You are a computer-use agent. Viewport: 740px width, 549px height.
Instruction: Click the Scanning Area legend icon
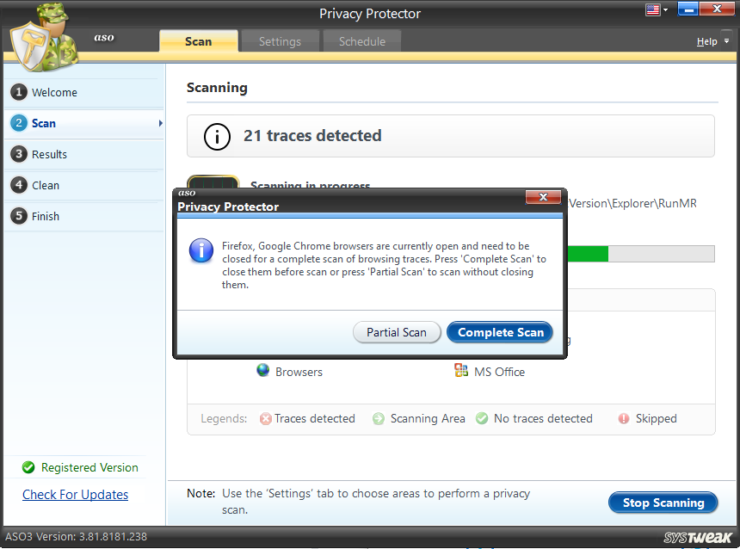(379, 419)
